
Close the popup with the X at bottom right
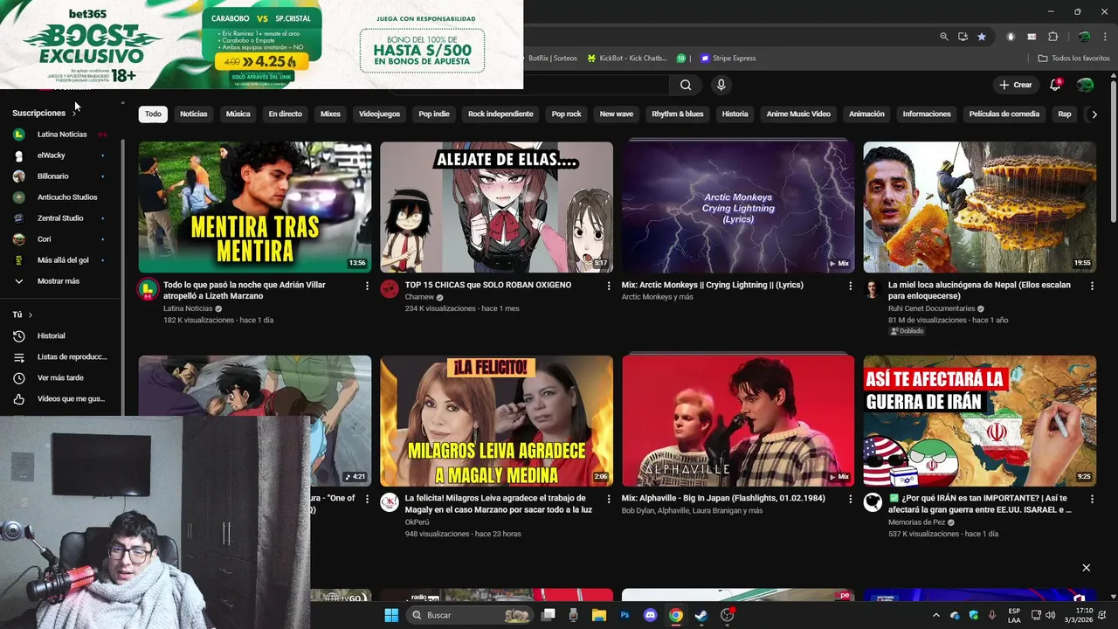(1086, 568)
